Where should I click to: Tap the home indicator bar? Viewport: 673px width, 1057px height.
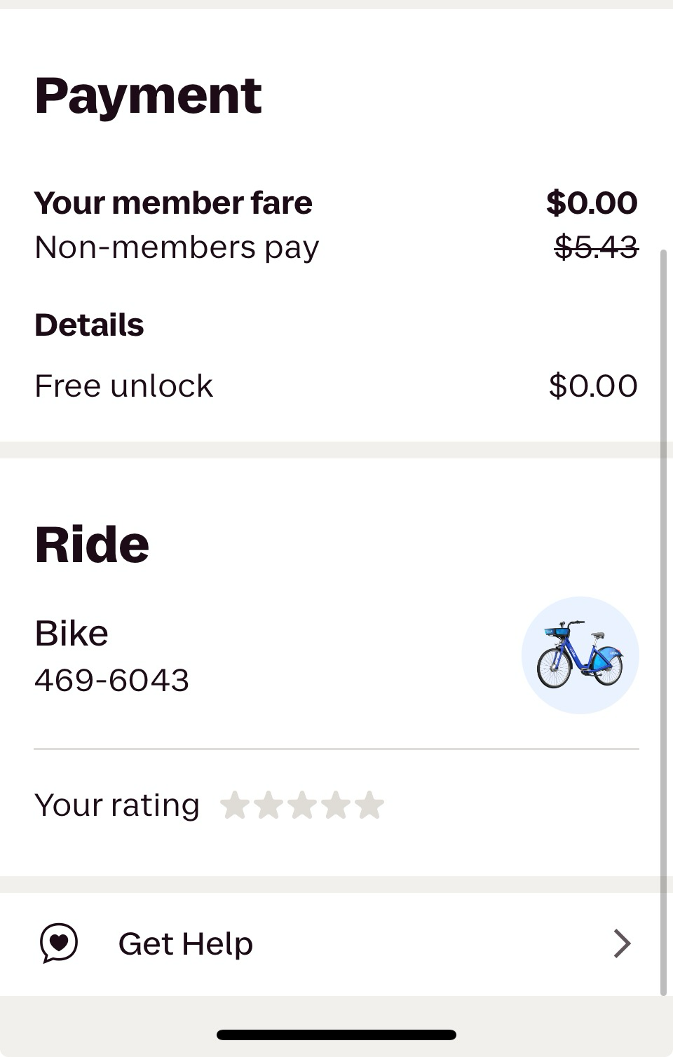(336, 1035)
